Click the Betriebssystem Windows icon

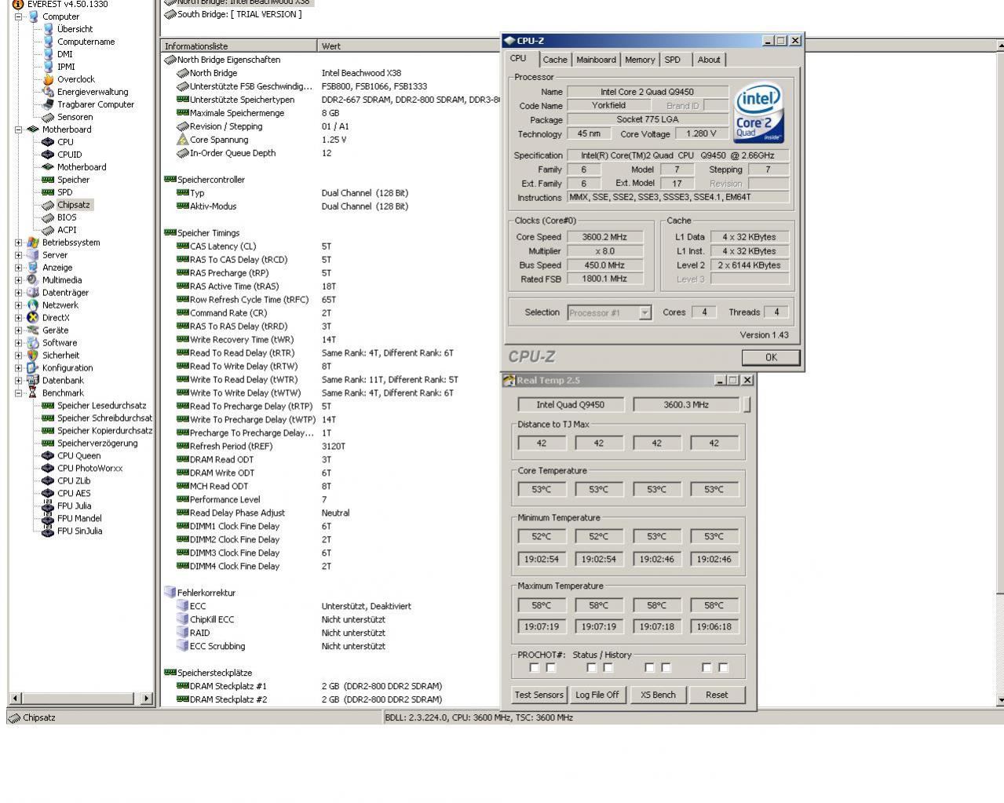[x=33, y=243]
